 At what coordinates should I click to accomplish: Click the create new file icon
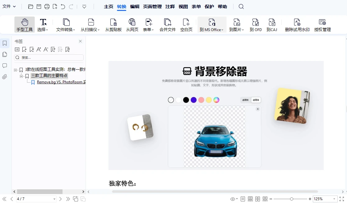55,7
